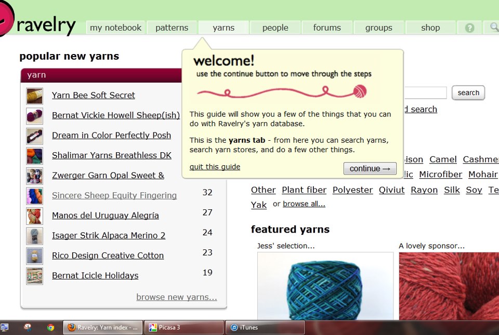499x335 pixels.
Task: Click the Ravelry help question mark icon
Action: click(469, 27)
